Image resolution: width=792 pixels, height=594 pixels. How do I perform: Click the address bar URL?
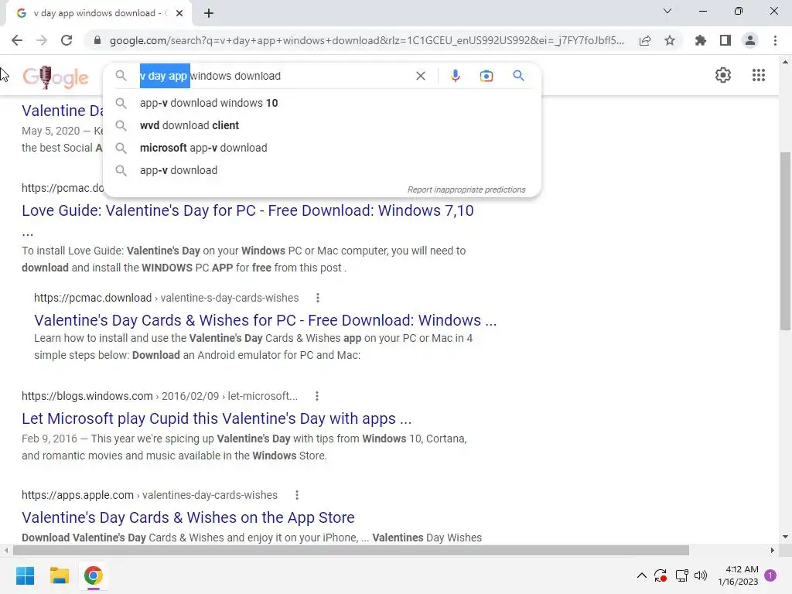(367, 40)
